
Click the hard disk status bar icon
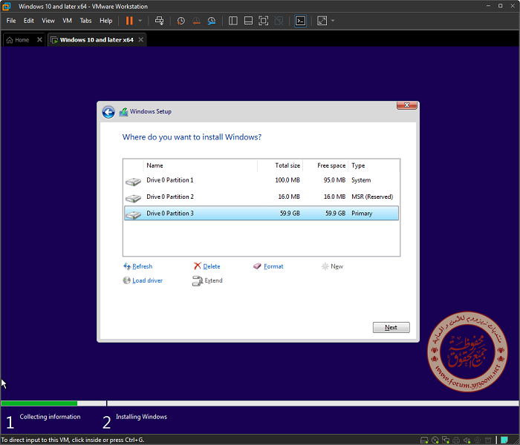424,441
